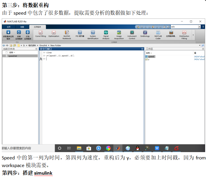Launch Image Acquisition app
209x177 pixels.
[119, 35]
